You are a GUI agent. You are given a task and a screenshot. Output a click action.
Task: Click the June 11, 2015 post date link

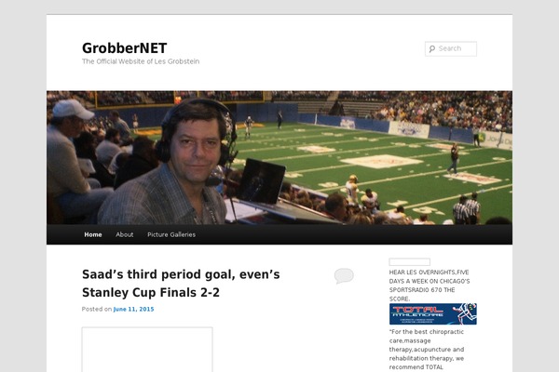tap(133, 309)
